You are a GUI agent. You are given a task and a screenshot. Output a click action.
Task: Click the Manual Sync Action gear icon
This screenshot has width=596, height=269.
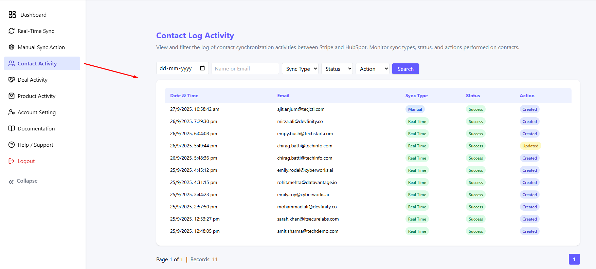click(x=12, y=47)
